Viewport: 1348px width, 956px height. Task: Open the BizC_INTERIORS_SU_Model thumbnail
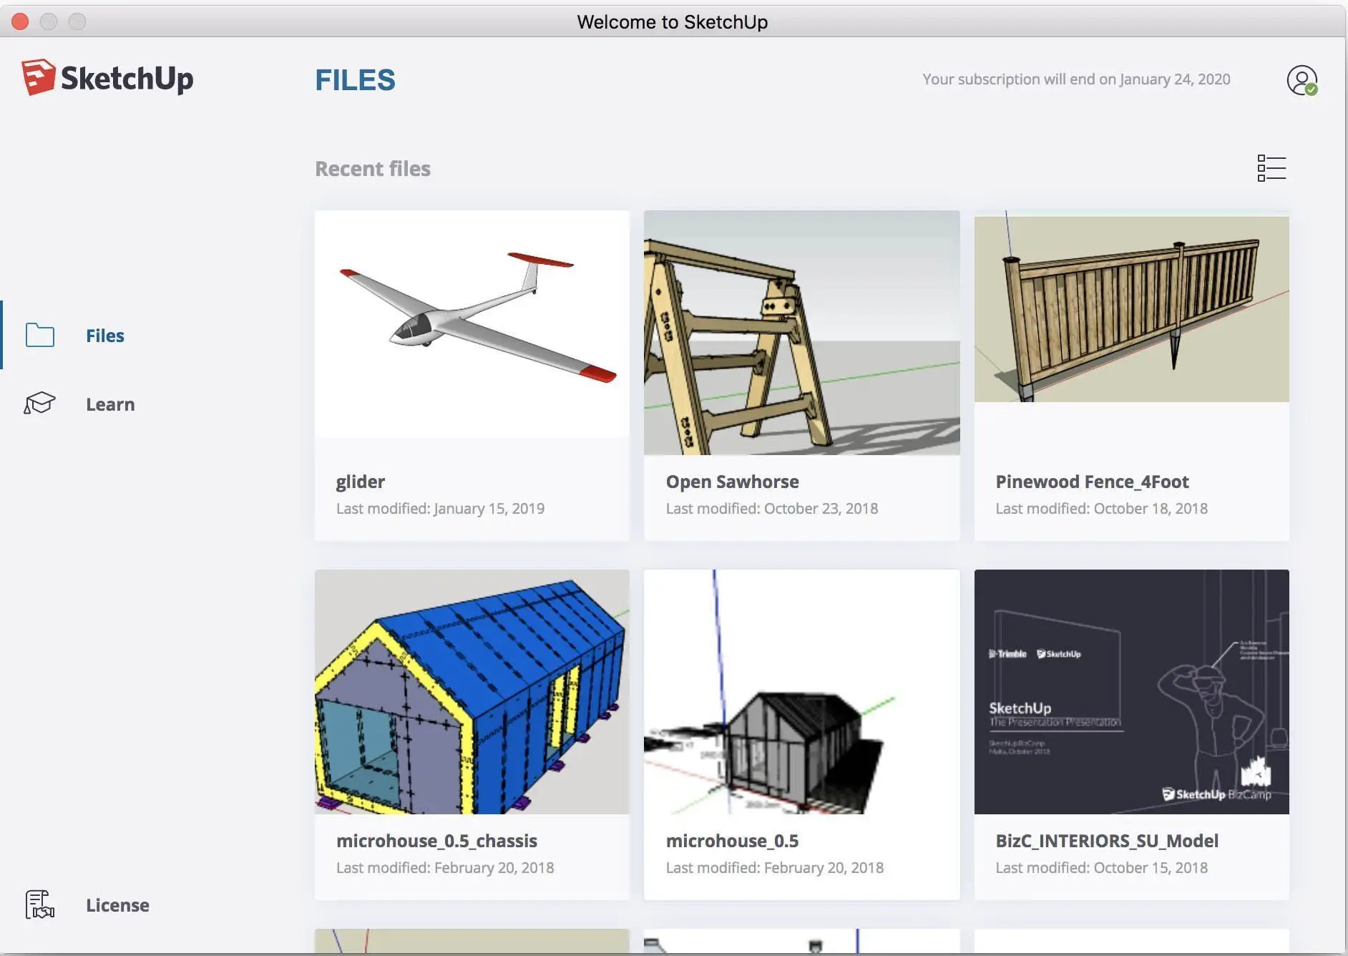[x=1131, y=692]
